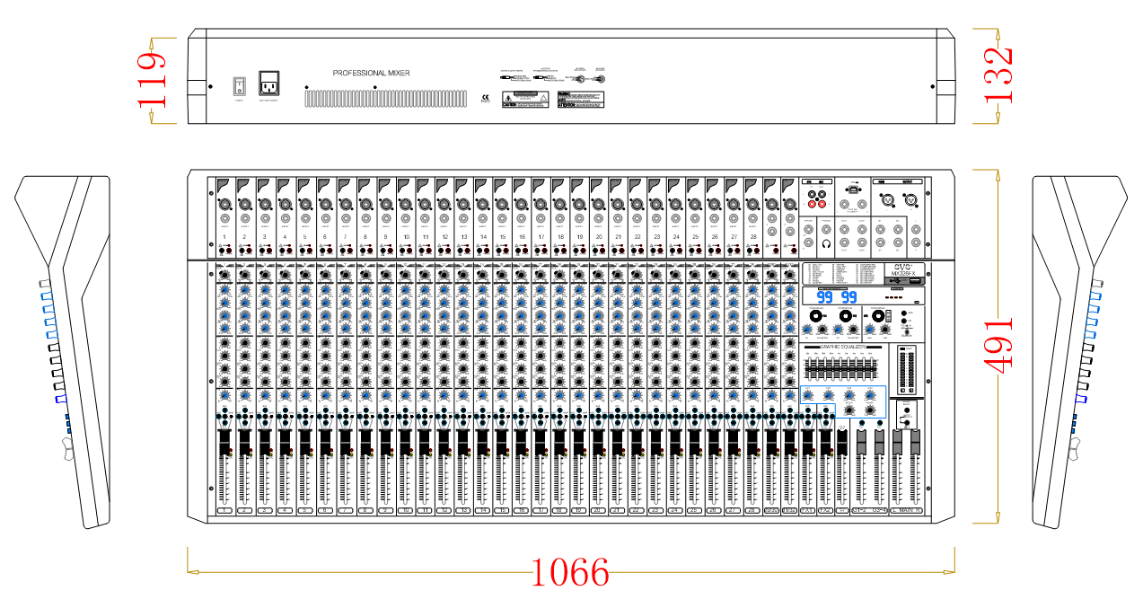Click the channel 1 XLR input jack
1143x608 pixels.
pos(224,204)
